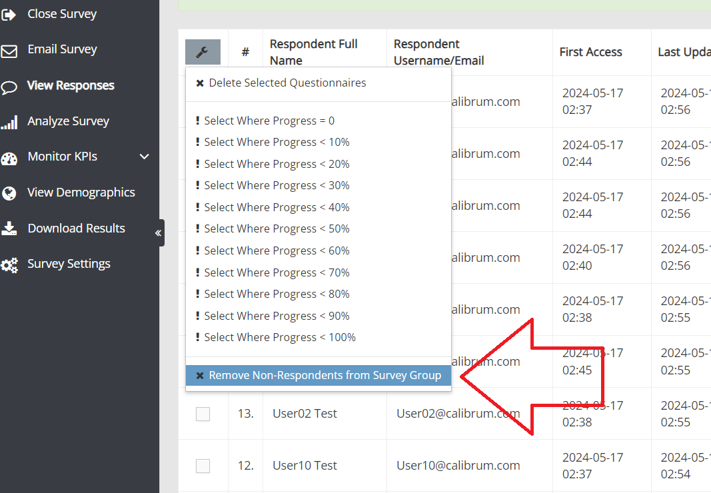Sort by the First Access column header

[590, 52]
